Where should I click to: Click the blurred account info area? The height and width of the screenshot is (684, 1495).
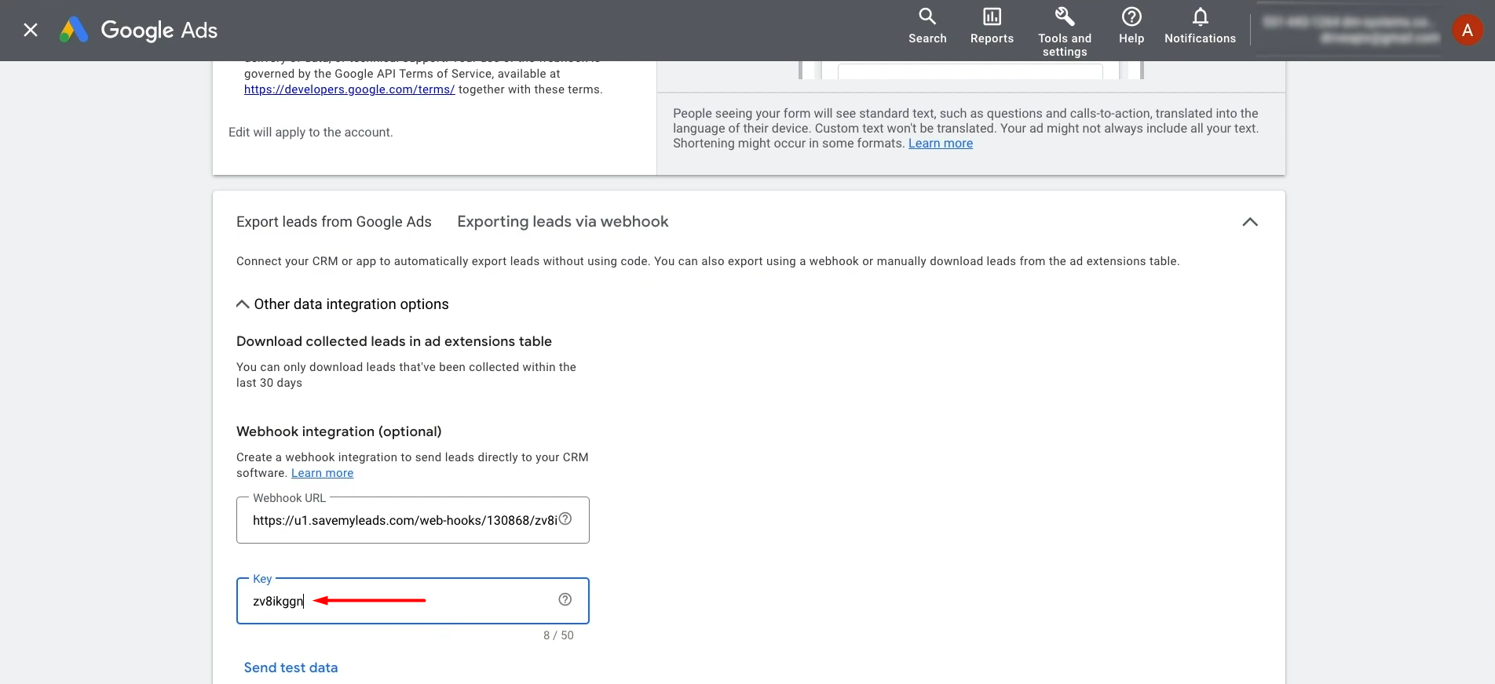1351,30
